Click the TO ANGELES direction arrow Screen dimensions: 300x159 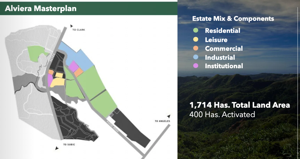pyautogui.click(x=169, y=116)
